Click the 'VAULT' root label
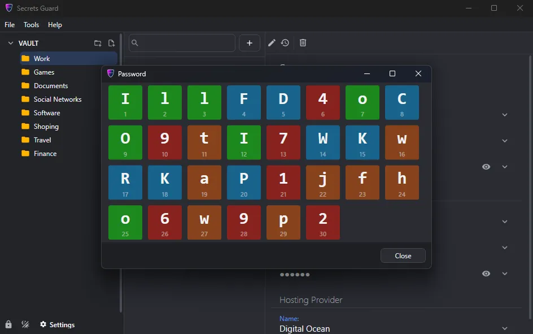 tap(28, 43)
